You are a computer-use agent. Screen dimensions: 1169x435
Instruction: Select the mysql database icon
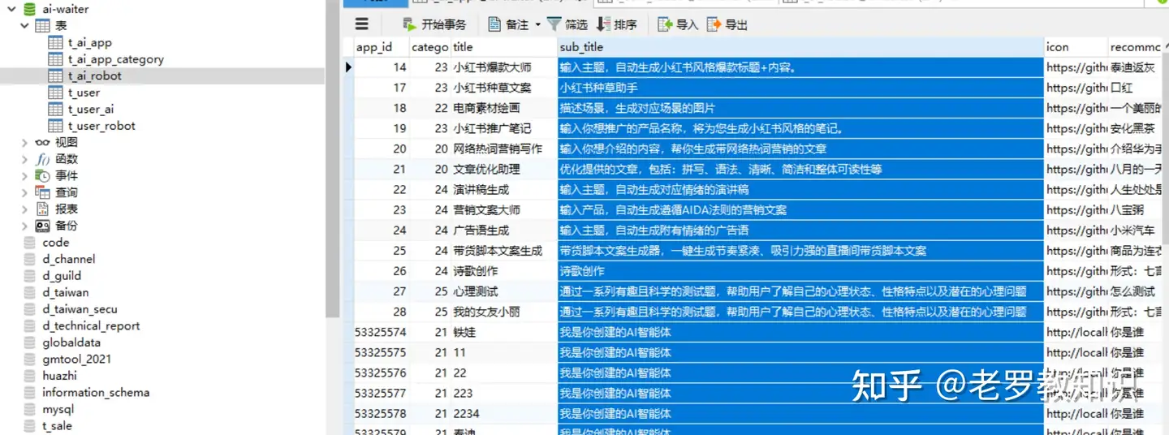pyautogui.click(x=29, y=409)
